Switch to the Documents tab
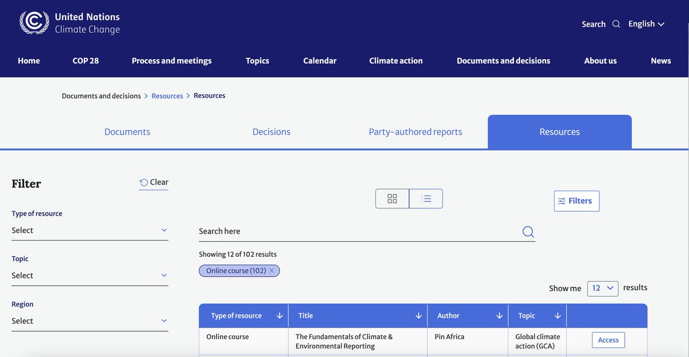The image size is (689, 357). pyautogui.click(x=127, y=131)
